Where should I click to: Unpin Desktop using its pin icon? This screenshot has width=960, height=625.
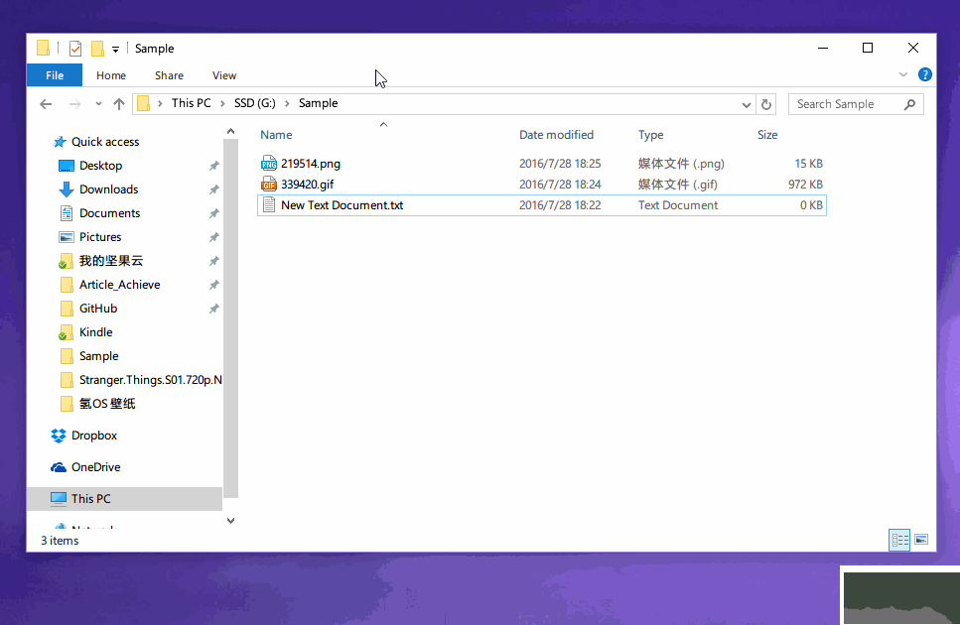[x=213, y=166]
